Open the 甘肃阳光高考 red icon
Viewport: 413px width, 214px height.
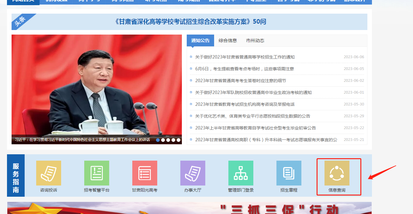145,173
